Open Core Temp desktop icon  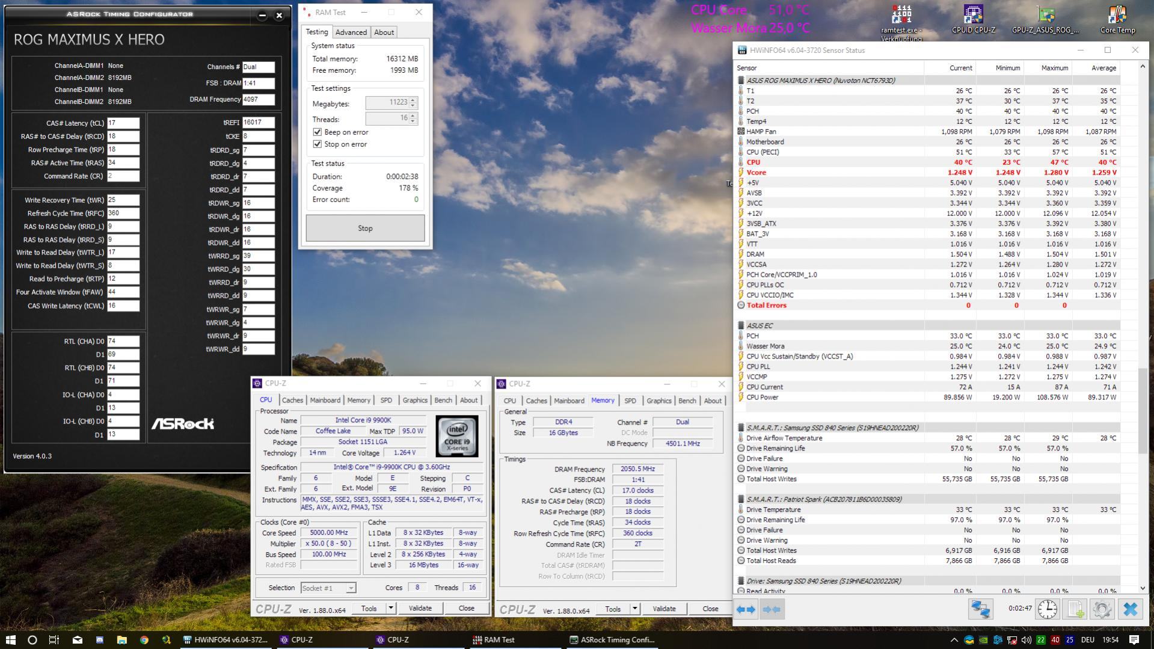1117,19
